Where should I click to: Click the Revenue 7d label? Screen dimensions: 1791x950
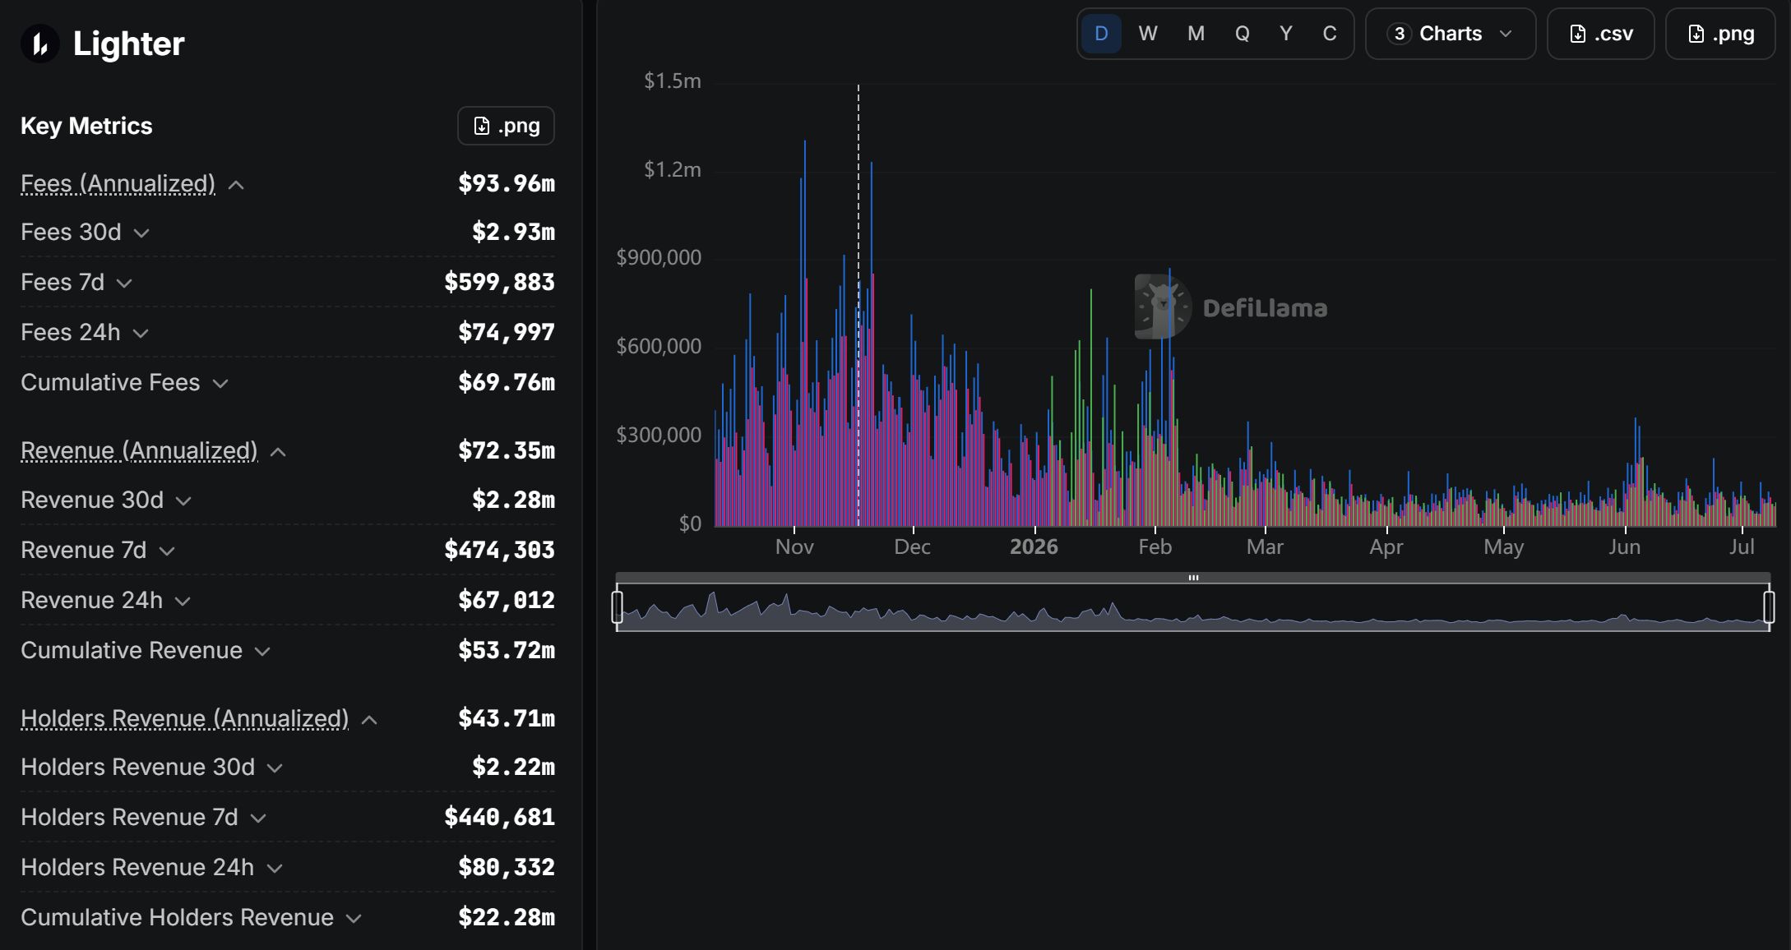(x=83, y=550)
